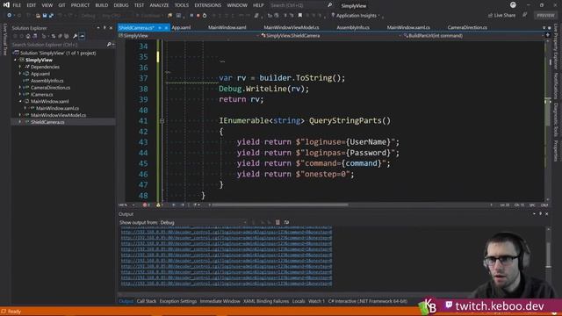Screen dimensions: 562x316
Task: Click the feedback icon beside Live Share
Action: pos(525,15)
